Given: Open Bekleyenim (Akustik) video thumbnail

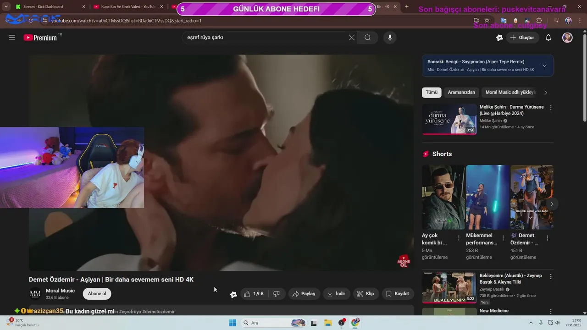Looking at the screenshot, I should click(x=449, y=288).
